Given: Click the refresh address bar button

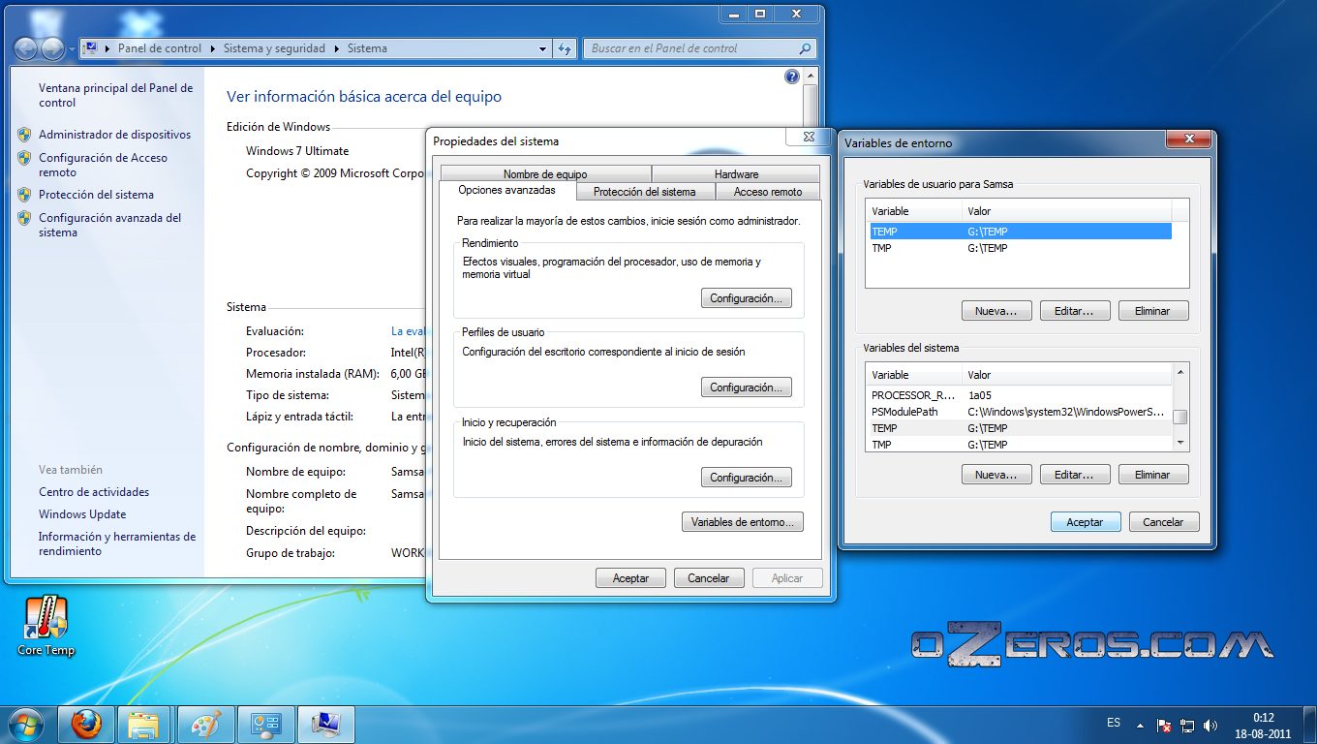Looking at the screenshot, I should [x=566, y=48].
